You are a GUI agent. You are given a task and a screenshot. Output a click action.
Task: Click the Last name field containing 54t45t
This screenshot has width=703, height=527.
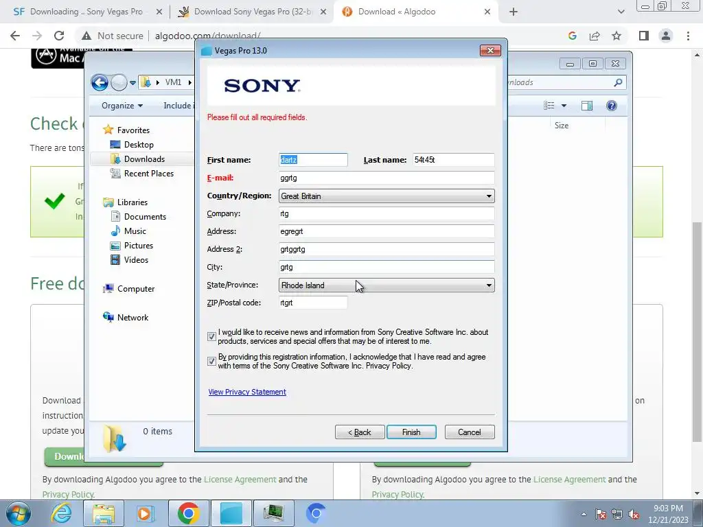point(453,159)
